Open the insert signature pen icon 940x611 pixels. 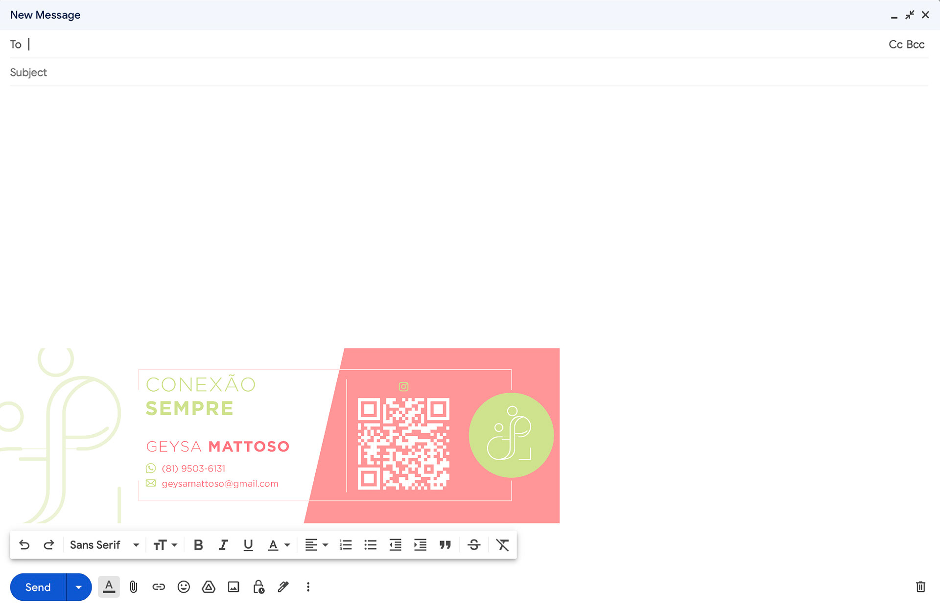[x=283, y=587]
